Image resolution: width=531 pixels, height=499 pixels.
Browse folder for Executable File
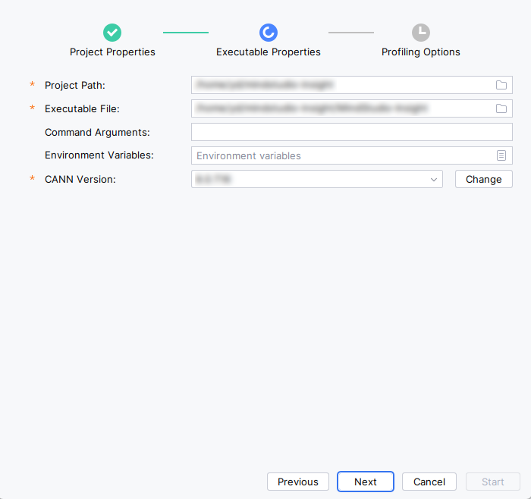[501, 108]
